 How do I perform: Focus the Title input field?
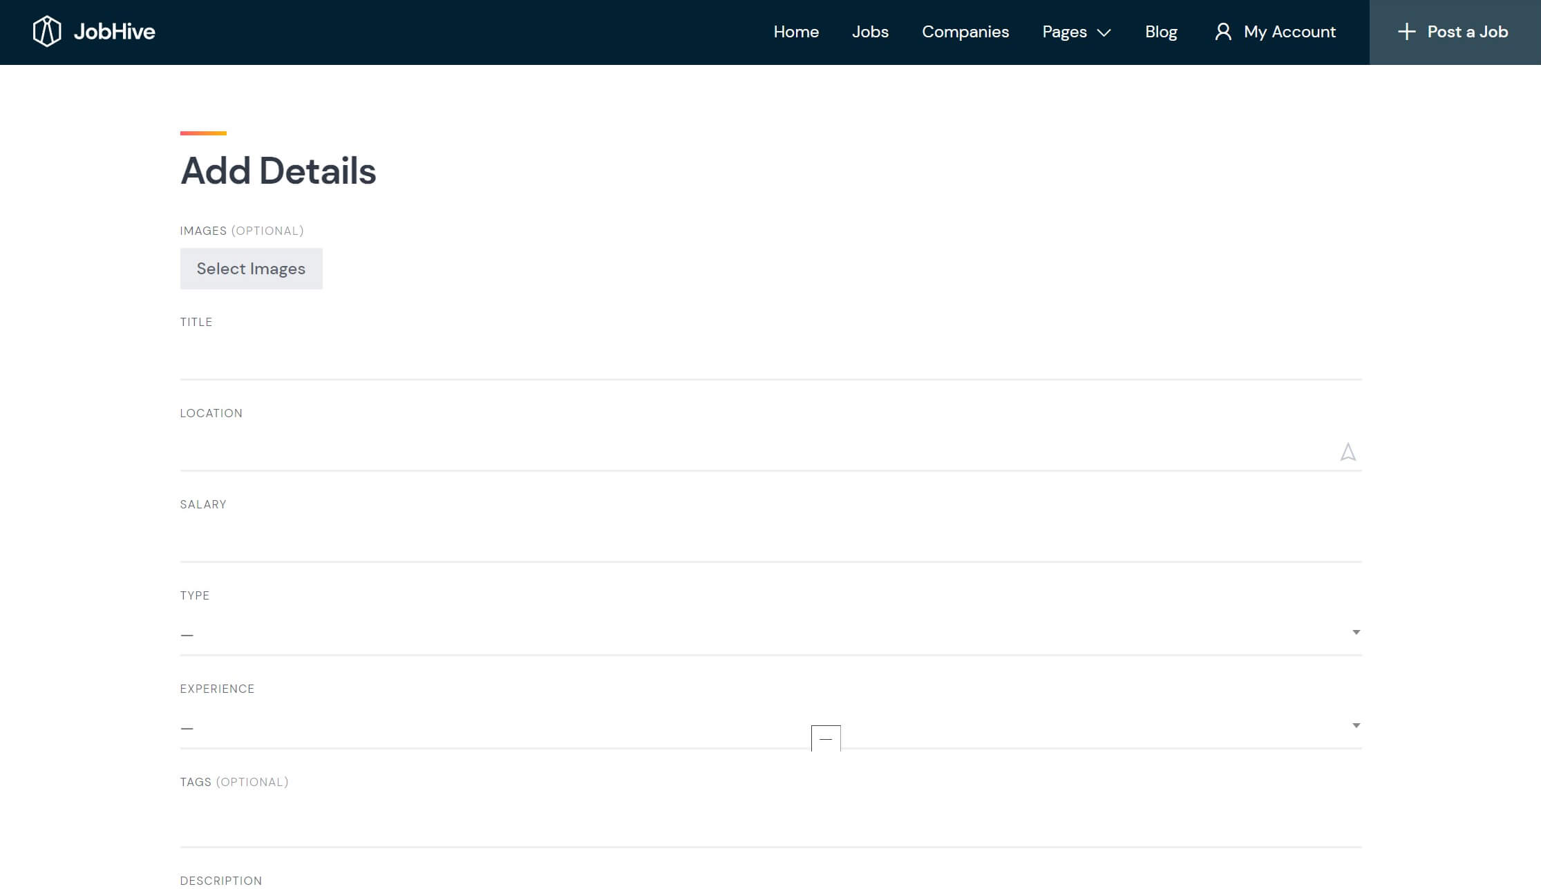[x=770, y=359]
